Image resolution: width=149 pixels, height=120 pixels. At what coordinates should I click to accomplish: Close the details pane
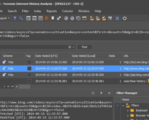point(109,93)
